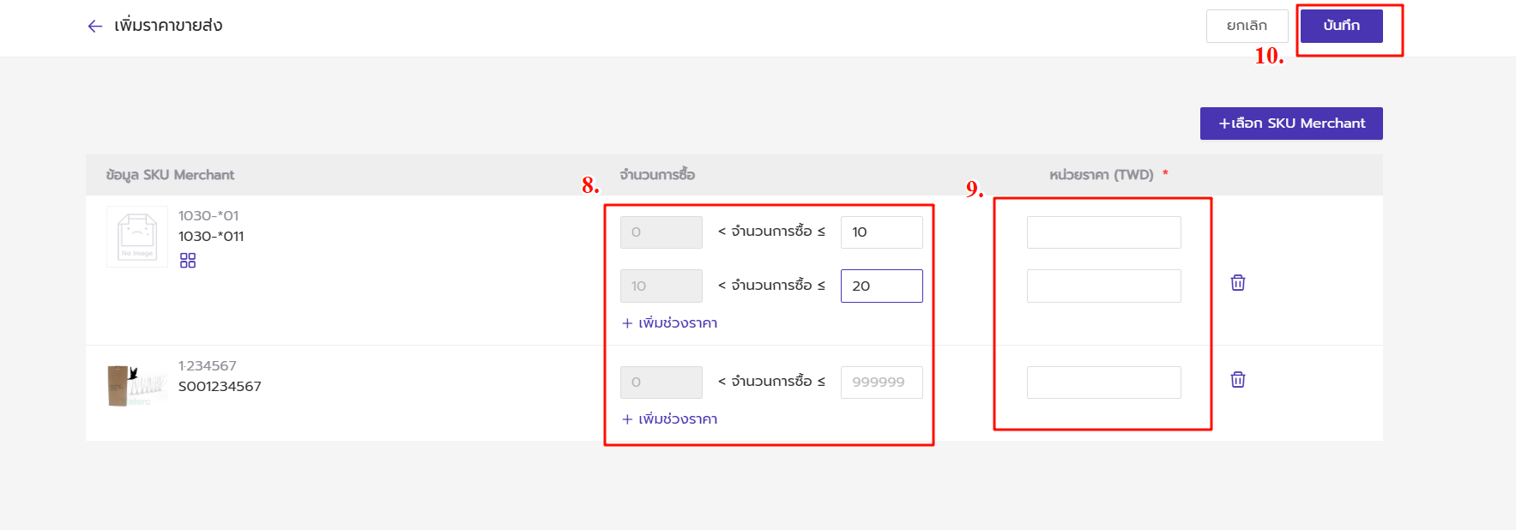Screen dimensions: 1516x530
Task: Open the no-image placeholder thumbnail
Action: 137,236
